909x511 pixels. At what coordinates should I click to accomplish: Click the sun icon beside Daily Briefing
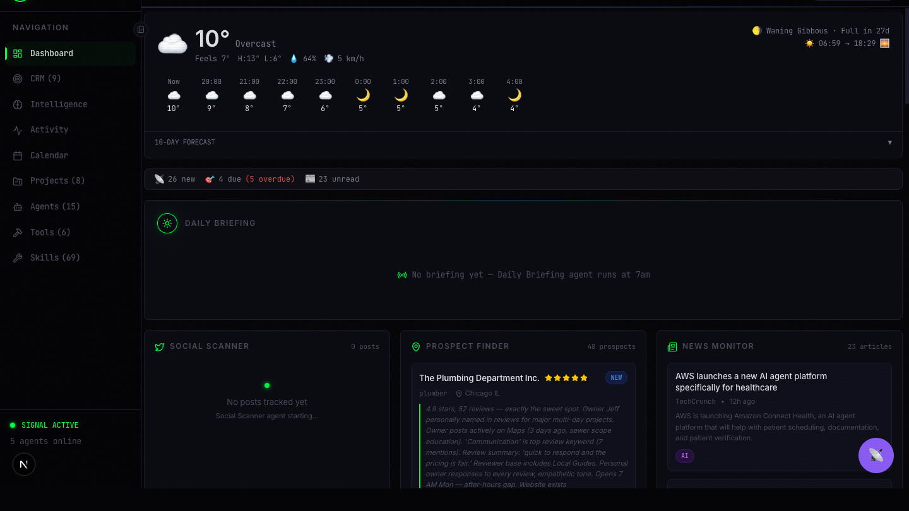[167, 223]
